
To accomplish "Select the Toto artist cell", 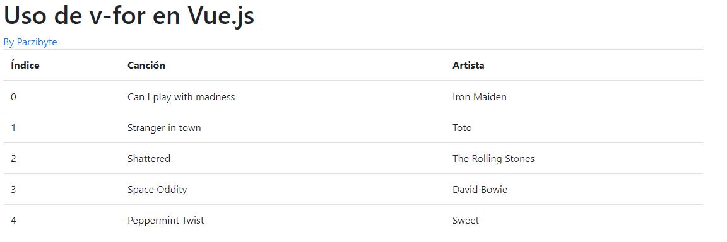I will tap(462, 128).
